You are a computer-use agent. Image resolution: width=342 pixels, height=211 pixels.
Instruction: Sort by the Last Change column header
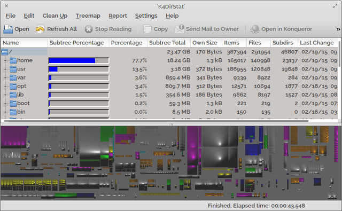pos(318,43)
